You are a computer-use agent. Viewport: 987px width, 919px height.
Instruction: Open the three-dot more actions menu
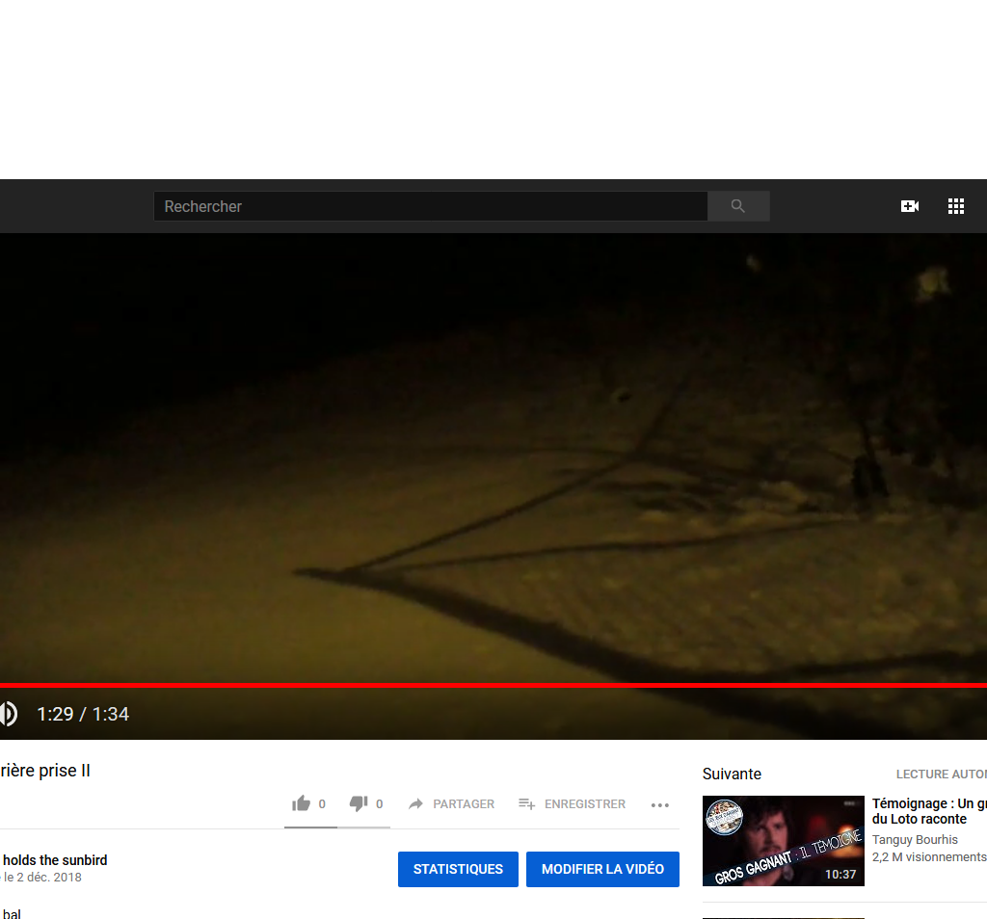coord(659,805)
